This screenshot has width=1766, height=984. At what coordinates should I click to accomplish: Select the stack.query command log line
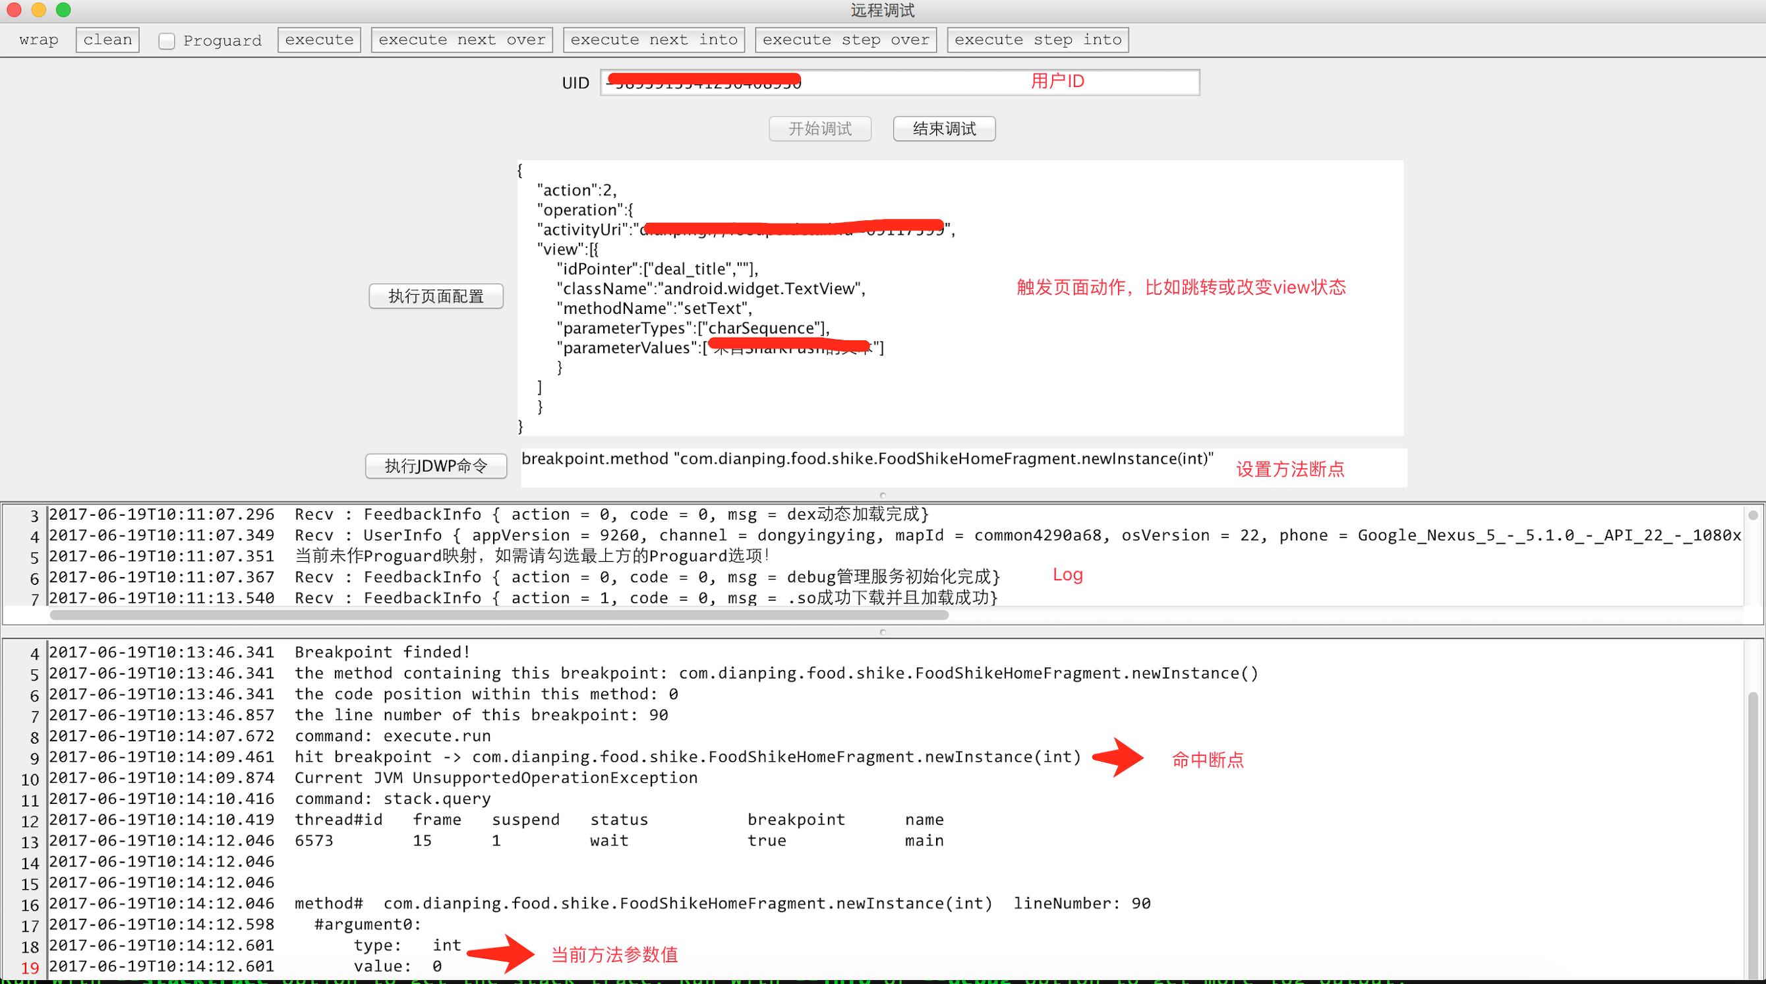(392, 798)
